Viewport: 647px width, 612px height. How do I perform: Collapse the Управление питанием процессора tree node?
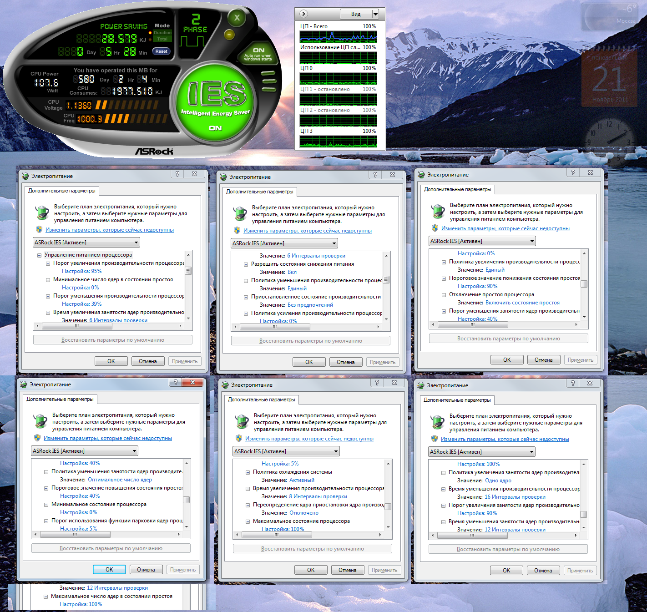click(40, 255)
